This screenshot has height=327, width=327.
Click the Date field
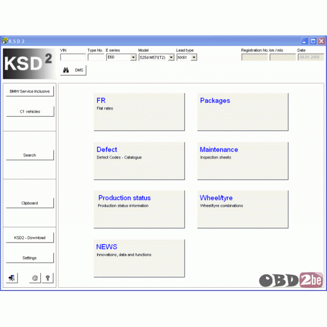coord(311,57)
